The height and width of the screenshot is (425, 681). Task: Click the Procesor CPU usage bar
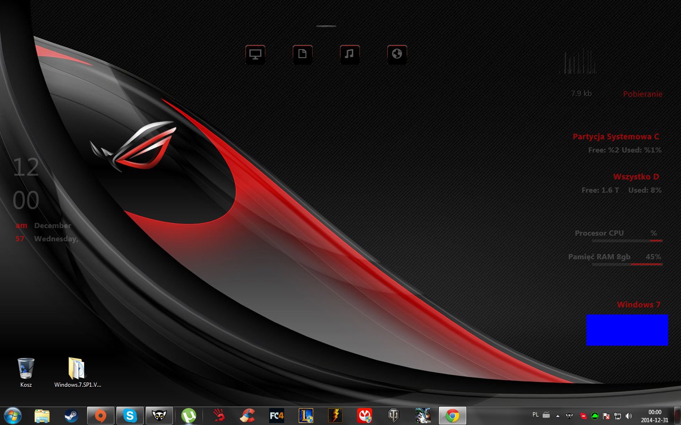627,241
